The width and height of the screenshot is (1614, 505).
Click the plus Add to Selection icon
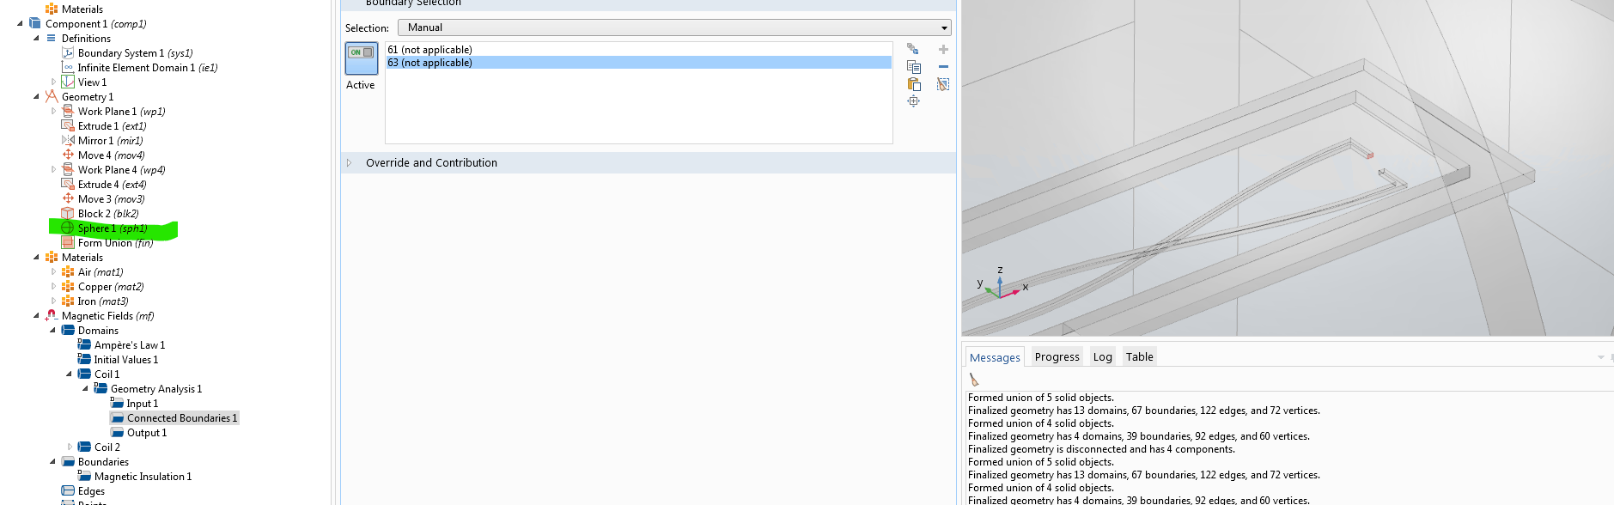[x=943, y=50]
